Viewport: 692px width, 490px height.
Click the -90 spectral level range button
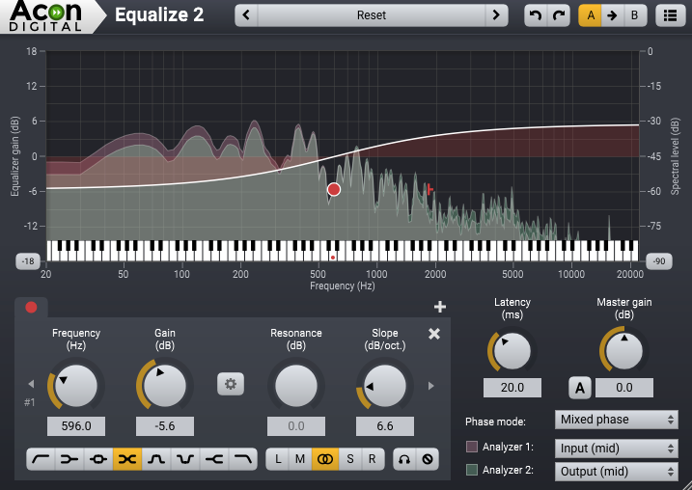[x=659, y=261]
